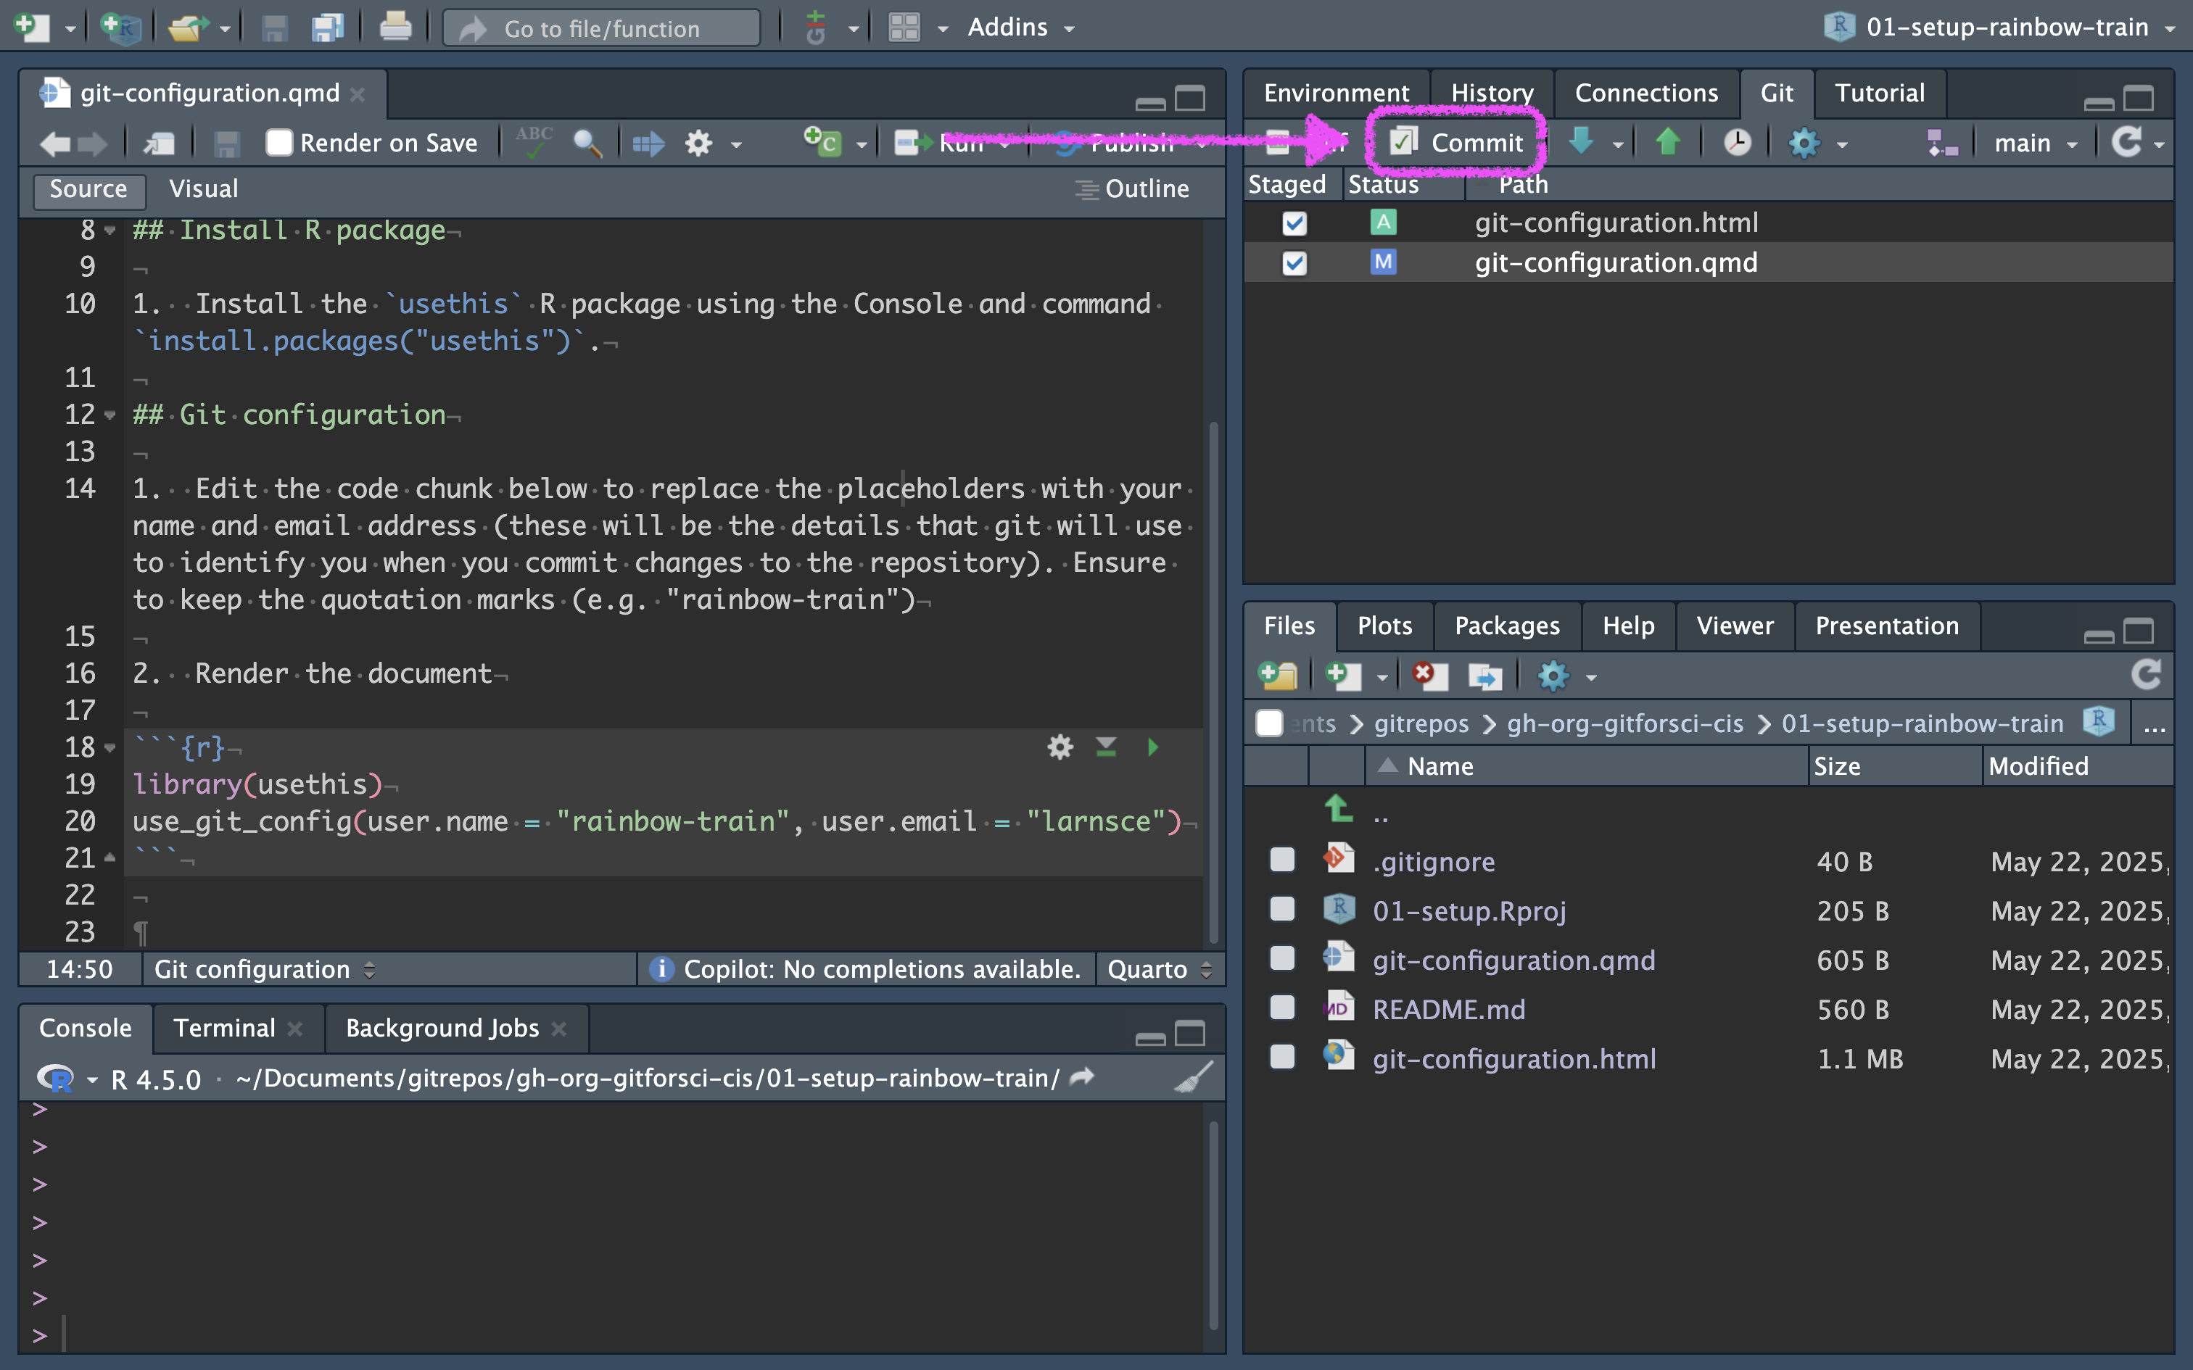
Task: Clear console with the broom icon
Action: coord(1194,1077)
